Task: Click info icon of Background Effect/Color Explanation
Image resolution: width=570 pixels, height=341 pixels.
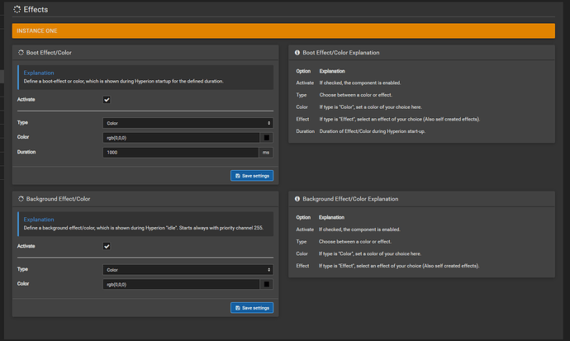Action: (297, 199)
